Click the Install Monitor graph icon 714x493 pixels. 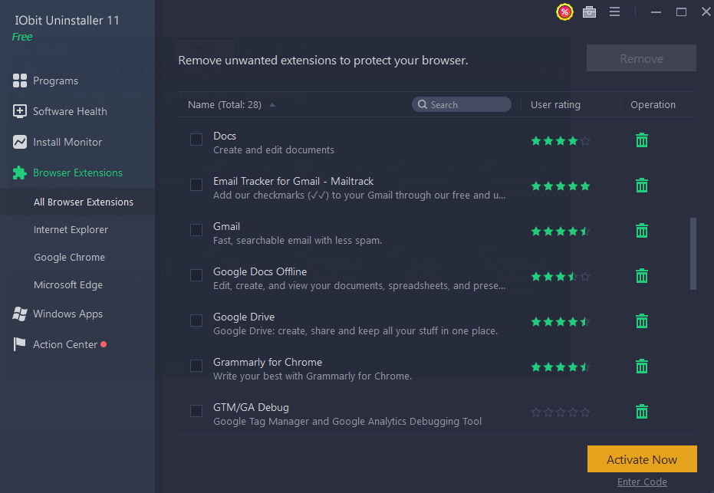[20, 142]
